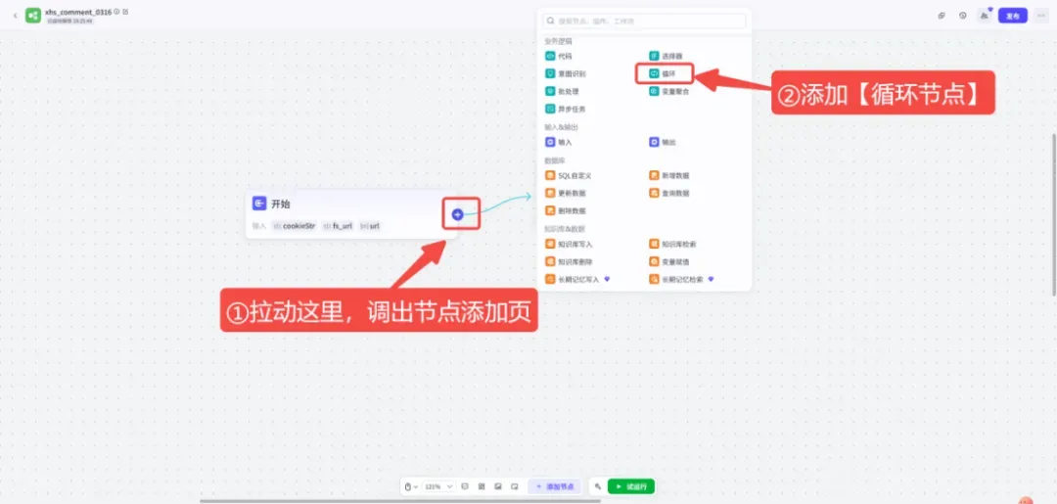The height and width of the screenshot is (504, 1057).
Task: Click the node search field
Action: [644, 21]
